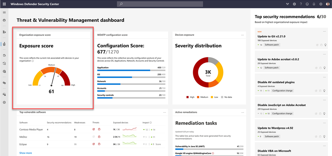Image resolution: width=332 pixels, height=156 pixels.
Task: Click the High red legend swatch
Action: point(187,97)
